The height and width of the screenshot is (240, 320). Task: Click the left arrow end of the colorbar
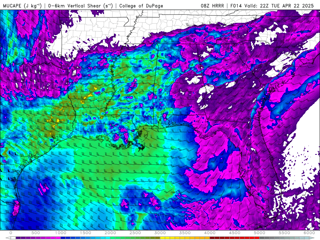(x=8, y=238)
